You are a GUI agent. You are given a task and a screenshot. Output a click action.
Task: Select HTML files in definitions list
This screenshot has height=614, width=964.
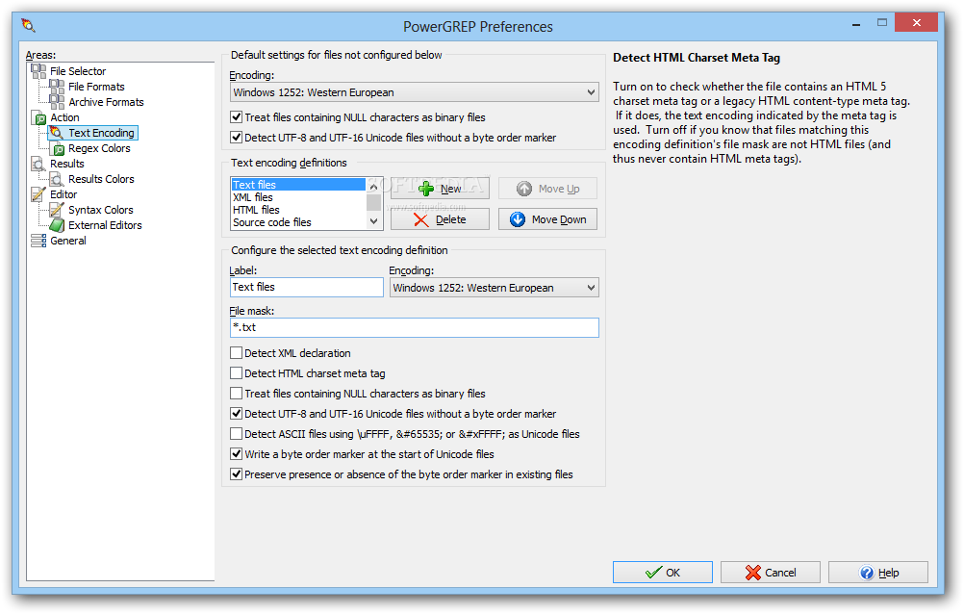298,210
